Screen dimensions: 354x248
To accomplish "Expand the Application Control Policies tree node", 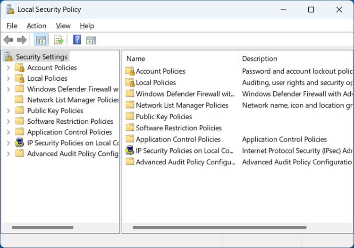I will coord(8,132).
